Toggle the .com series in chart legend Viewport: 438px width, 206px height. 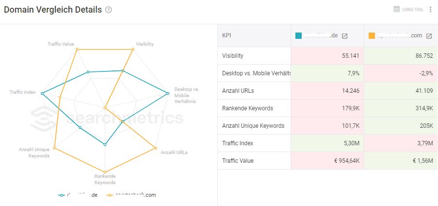pos(131,195)
